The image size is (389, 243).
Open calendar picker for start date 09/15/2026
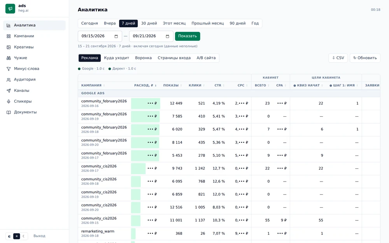tap(116, 37)
